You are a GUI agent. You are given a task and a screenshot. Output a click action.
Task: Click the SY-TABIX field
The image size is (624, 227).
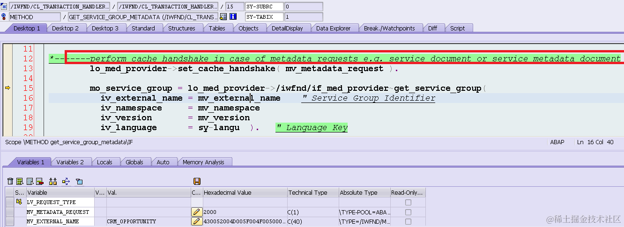pos(265,17)
